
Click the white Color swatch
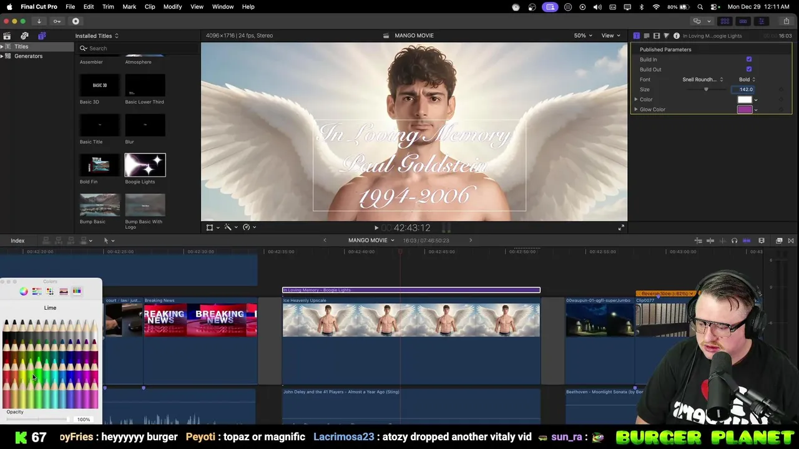tap(745, 100)
